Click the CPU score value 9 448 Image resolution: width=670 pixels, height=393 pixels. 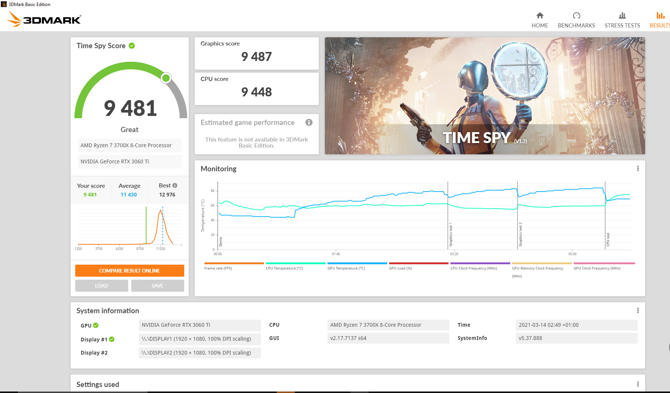(x=256, y=92)
